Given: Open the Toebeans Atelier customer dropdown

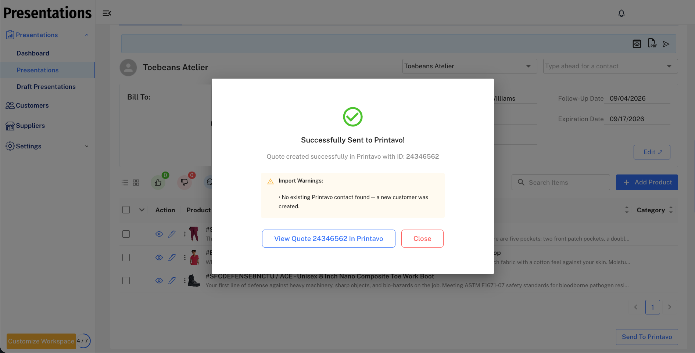Looking at the screenshot, I should click(x=470, y=66).
